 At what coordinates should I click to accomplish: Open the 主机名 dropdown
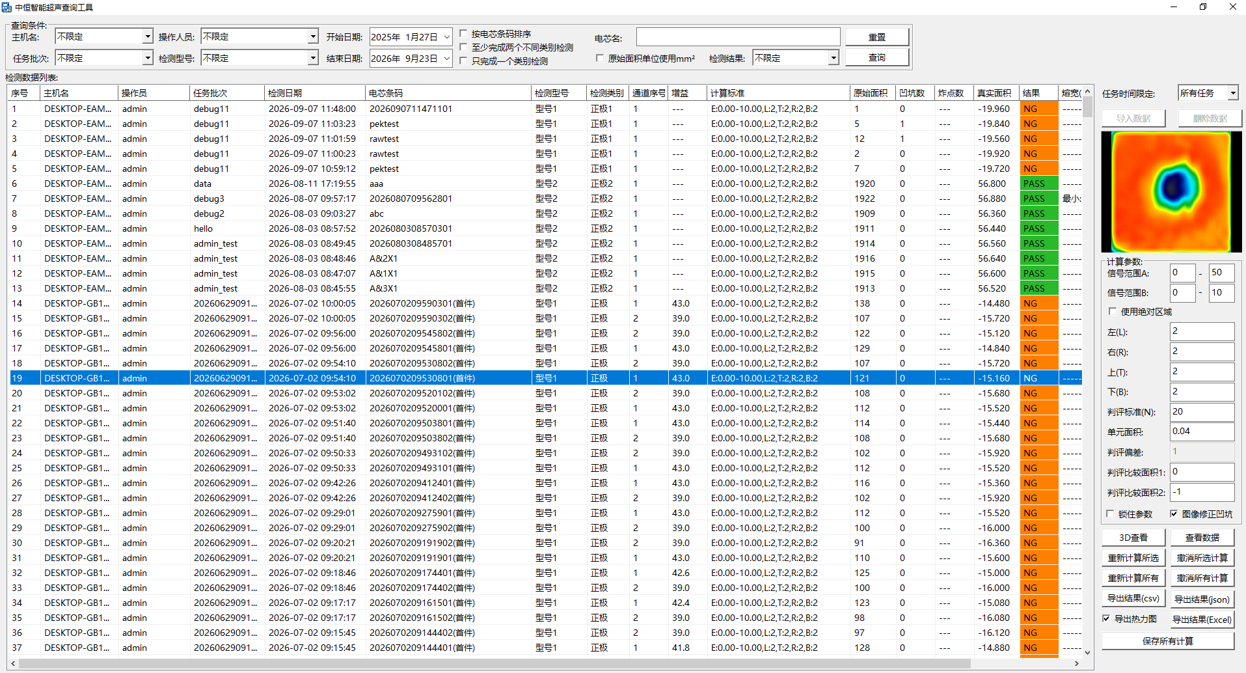pyautogui.click(x=148, y=37)
